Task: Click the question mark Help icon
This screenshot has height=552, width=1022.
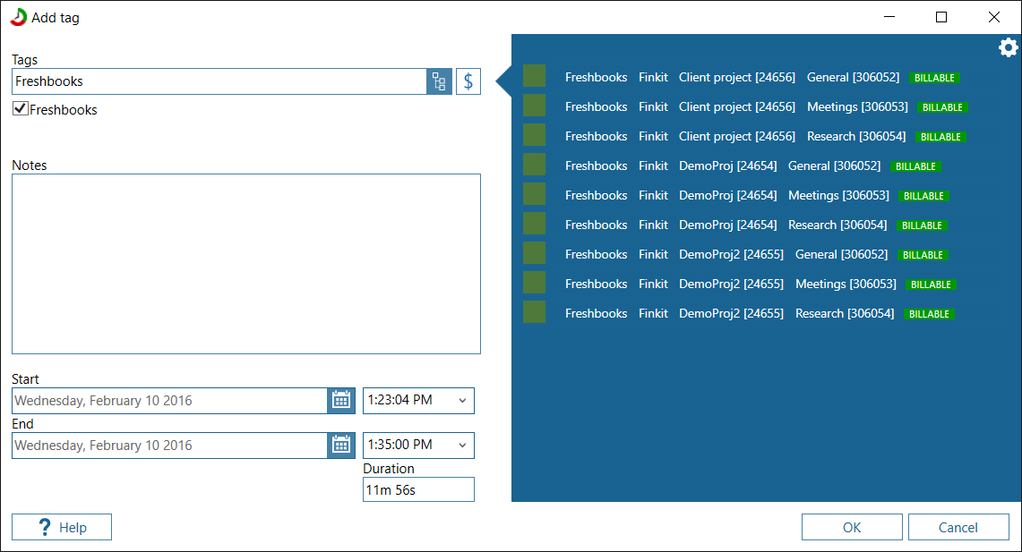Action: 44,527
